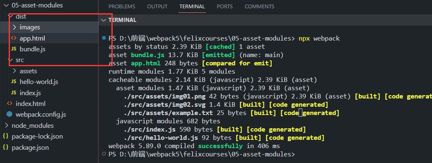Expand the assets folder
Image resolution: width=432 pixels, height=163 pixels.
pos(14,71)
